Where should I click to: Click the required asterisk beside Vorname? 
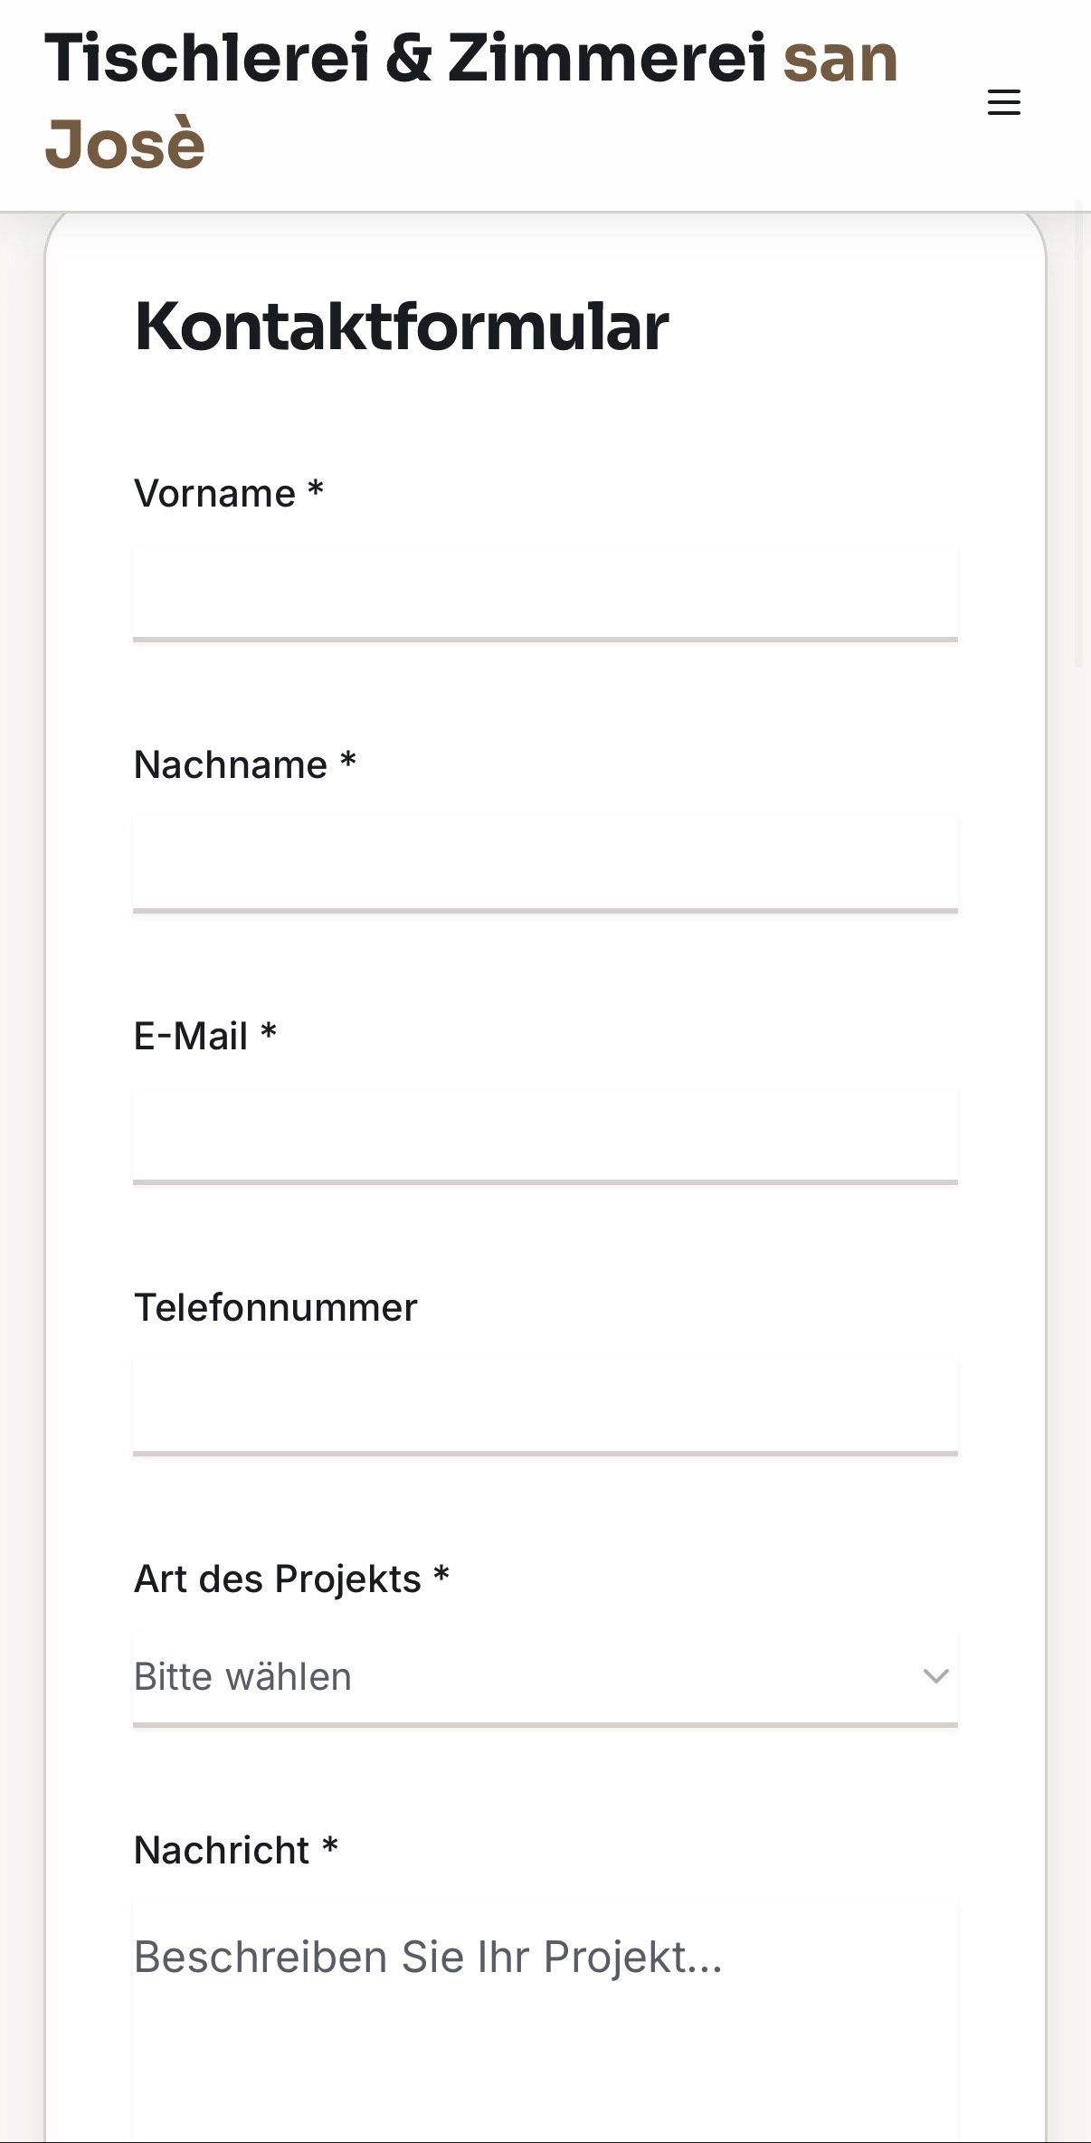coord(316,489)
